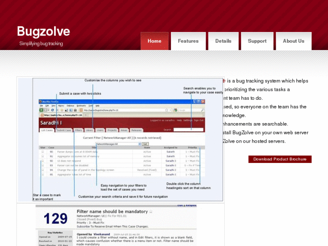Click 'Customise your search criteria' caption

click(x=123, y=197)
